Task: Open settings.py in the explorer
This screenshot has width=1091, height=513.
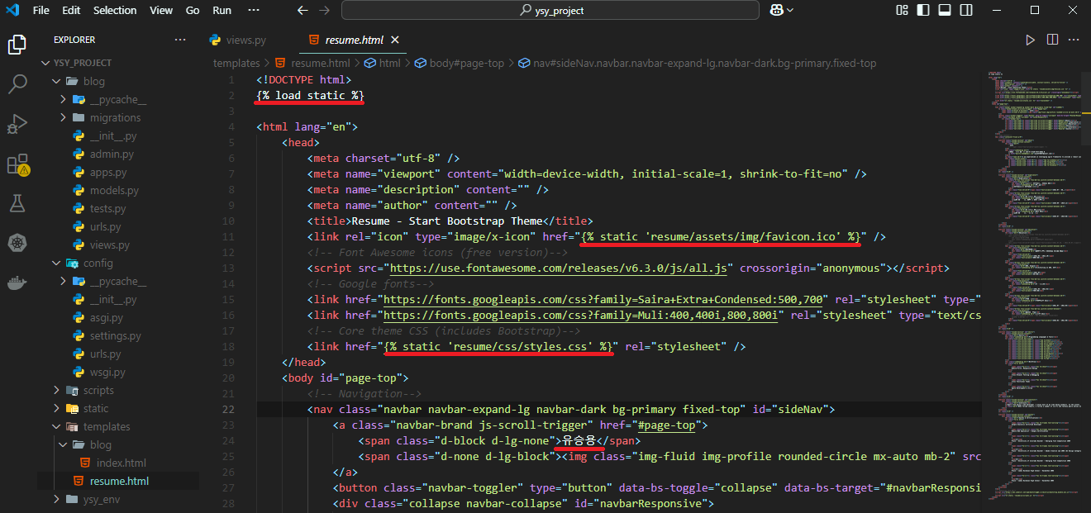Action: [x=116, y=335]
